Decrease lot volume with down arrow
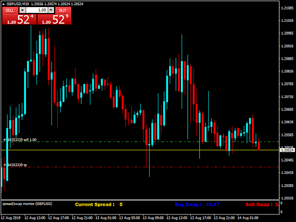This screenshot has width=296, height=222. (22, 10)
